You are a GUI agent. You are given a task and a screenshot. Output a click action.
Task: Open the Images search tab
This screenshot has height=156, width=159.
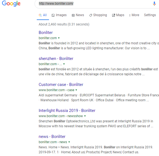pyautogui.click(x=59, y=15)
